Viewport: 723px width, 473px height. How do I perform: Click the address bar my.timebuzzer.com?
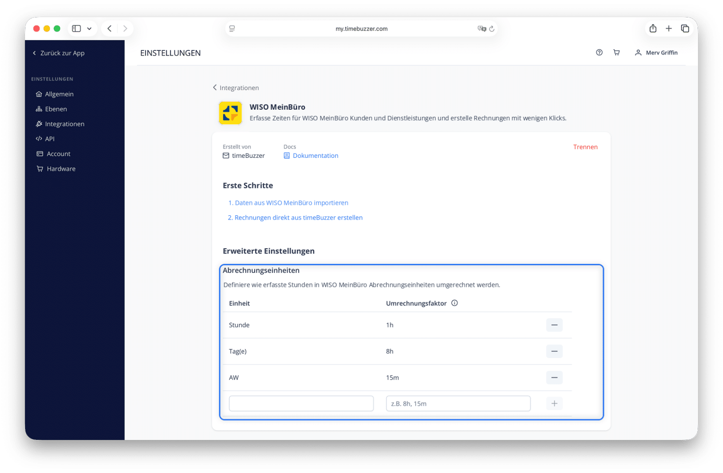pyautogui.click(x=361, y=29)
